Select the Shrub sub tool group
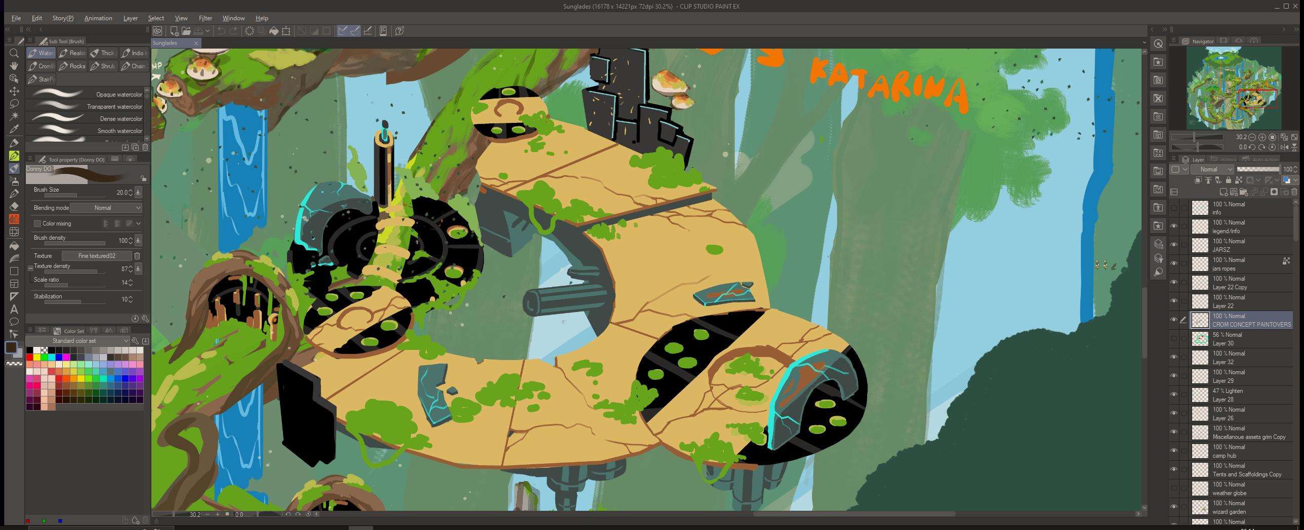Viewport: 1304px width, 530px height. tap(103, 66)
